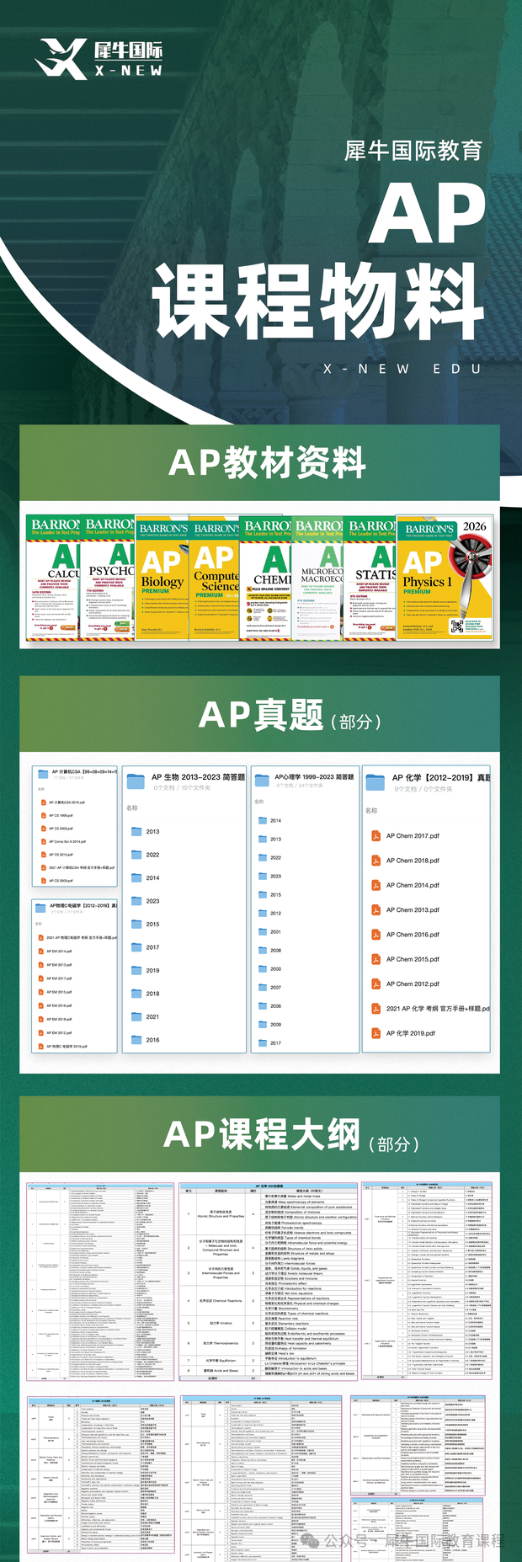Click the AP教材资料 section banner
Viewport: 522px width, 1562px height.
click(x=260, y=462)
